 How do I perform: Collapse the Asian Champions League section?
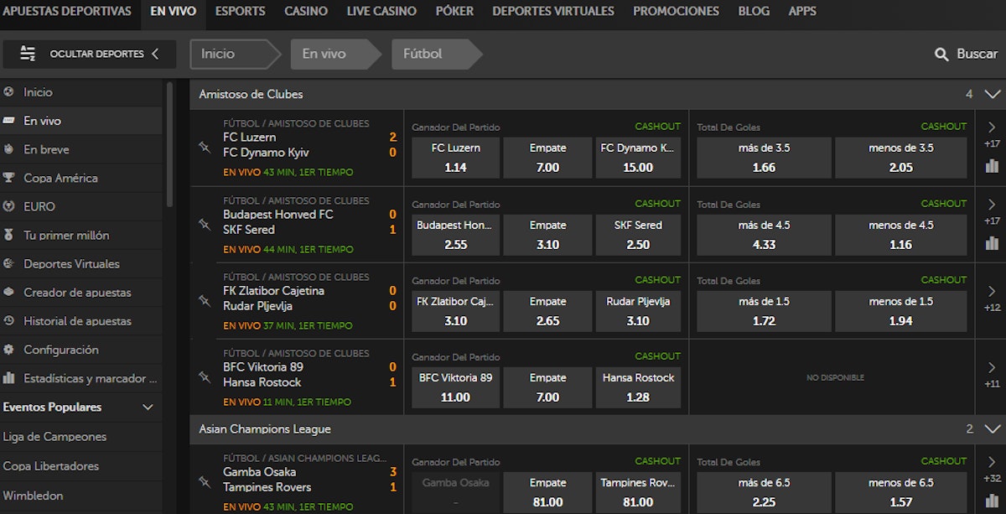993,428
